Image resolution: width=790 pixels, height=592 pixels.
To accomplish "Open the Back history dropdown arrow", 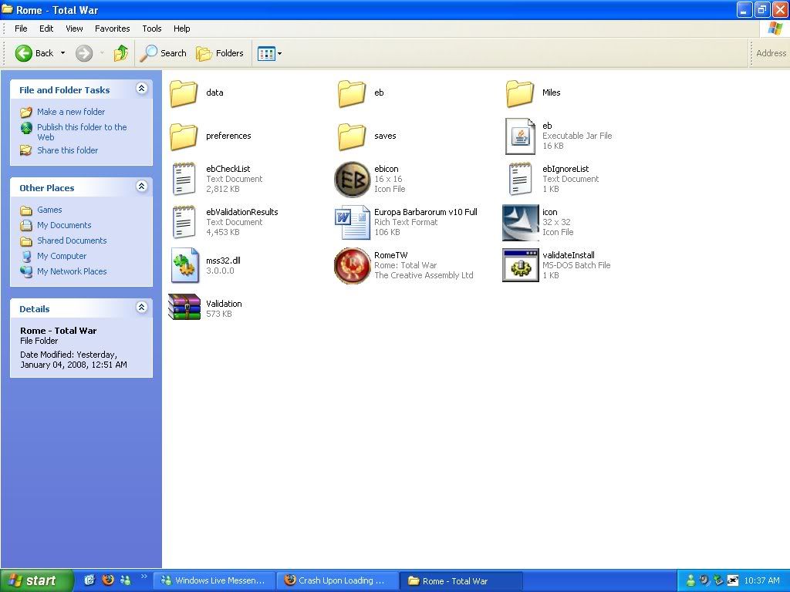I will [x=63, y=53].
